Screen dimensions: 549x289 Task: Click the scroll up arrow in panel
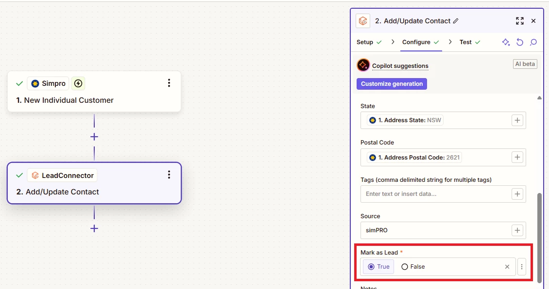tap(539, 98)
